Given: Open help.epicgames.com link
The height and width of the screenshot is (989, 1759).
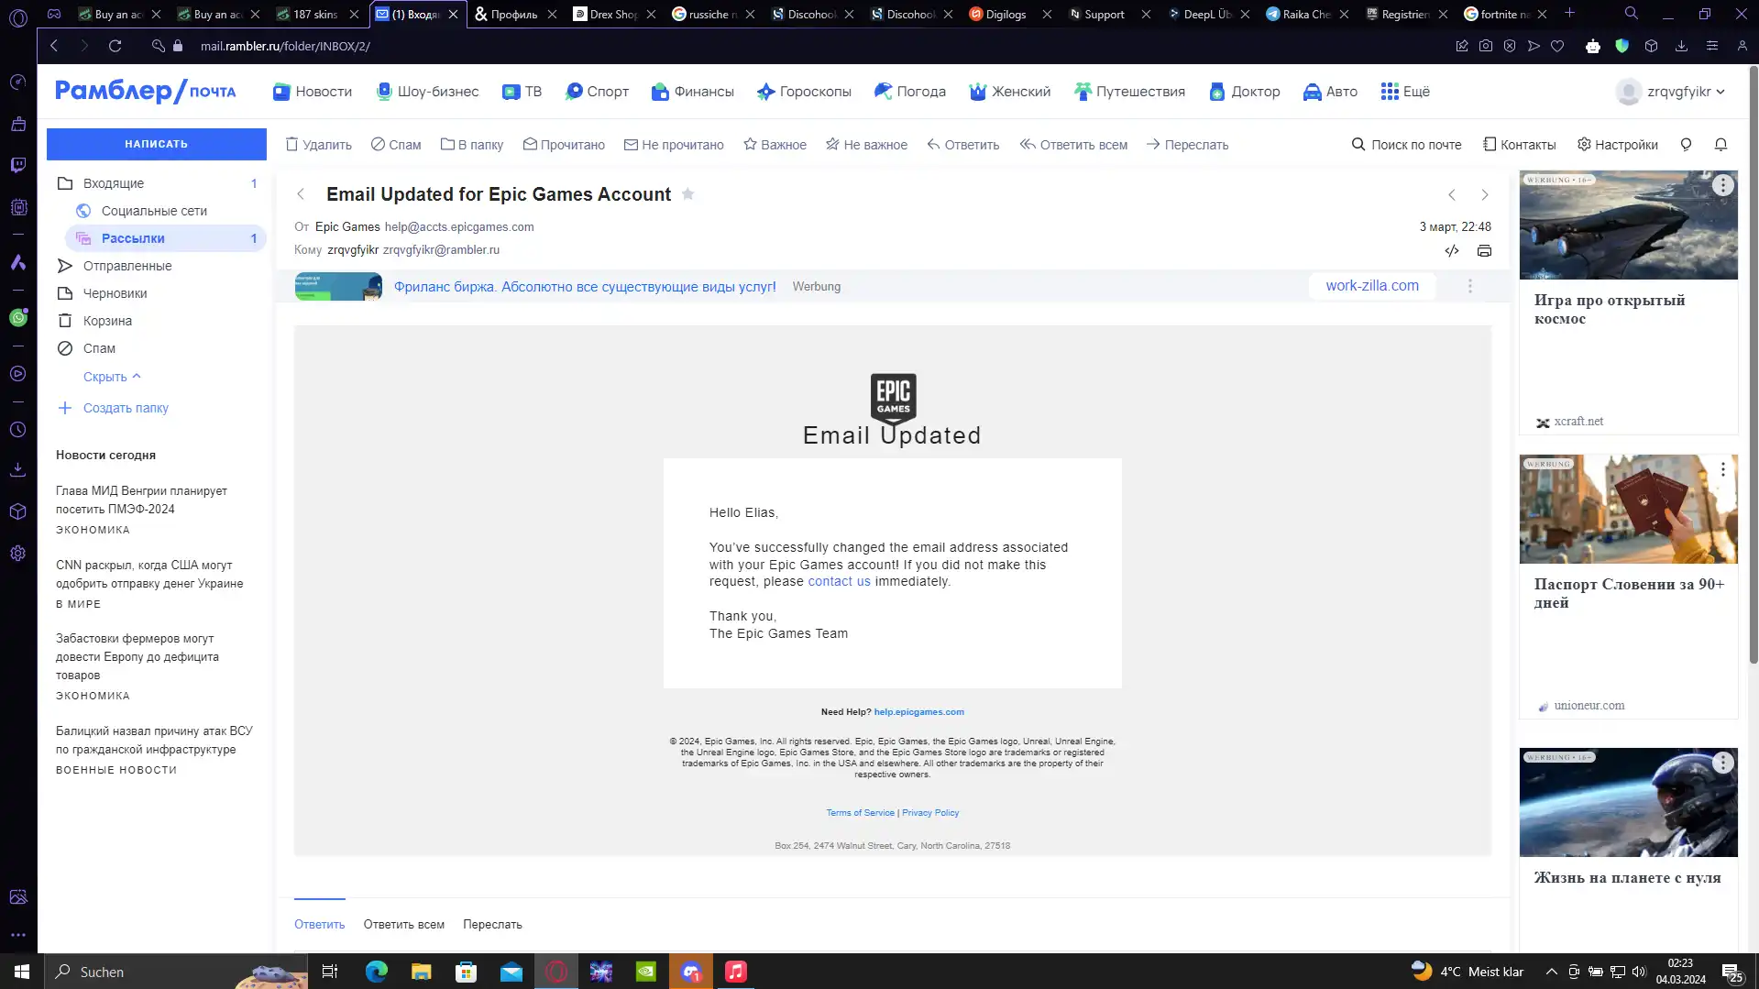Looking at the screenshot, I should [x=918, y=712].
